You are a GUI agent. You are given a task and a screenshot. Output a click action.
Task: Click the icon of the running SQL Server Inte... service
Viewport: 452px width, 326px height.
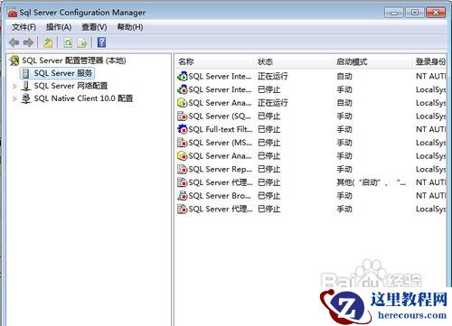point(182,76)
